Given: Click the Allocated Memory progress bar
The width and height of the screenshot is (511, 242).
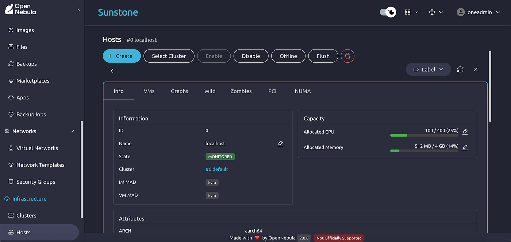Looking at the screenshot, I should pyautogui.click(x=424, y=151).
